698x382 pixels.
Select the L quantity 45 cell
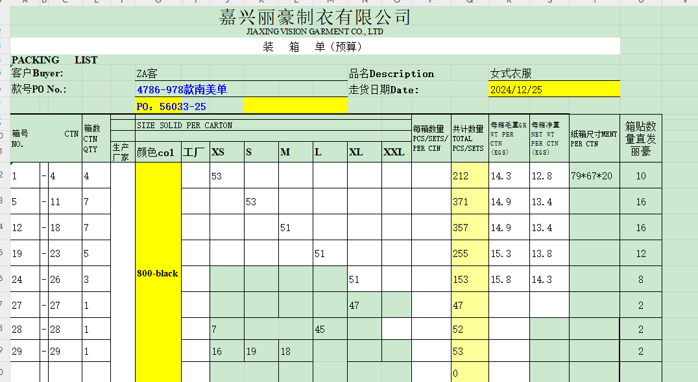tap(330, 330)
